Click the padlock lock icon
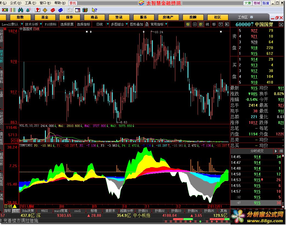 147,24
